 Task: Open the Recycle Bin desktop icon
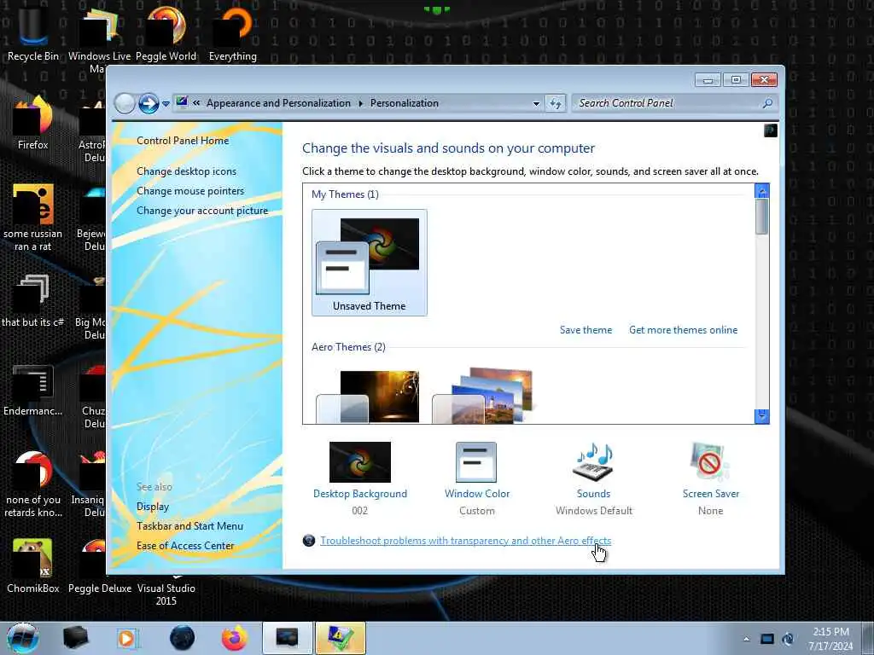tap(33, 32)
